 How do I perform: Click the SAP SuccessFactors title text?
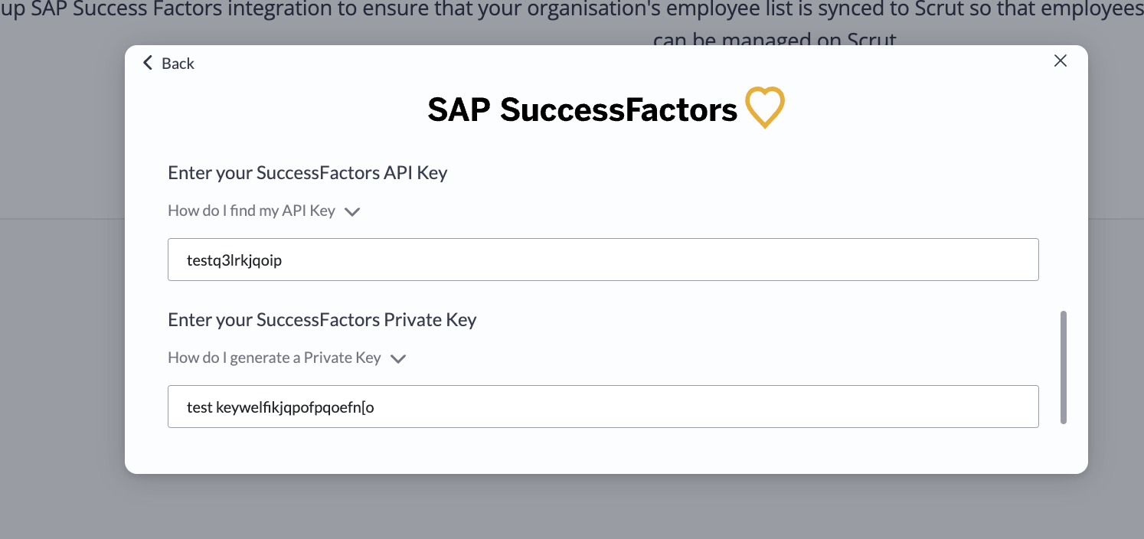[x=582, y=109]
